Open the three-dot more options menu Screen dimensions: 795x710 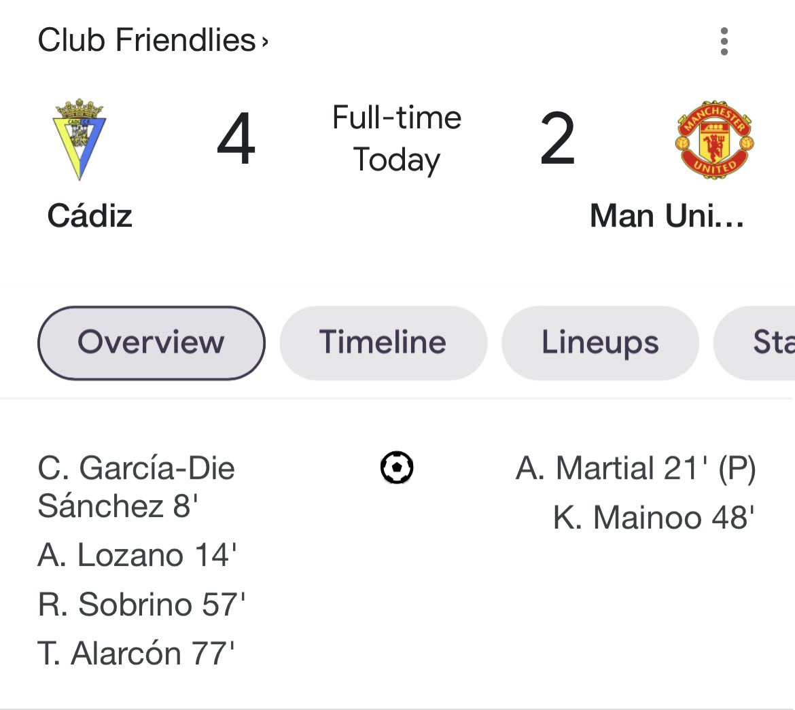pos(724,41)
